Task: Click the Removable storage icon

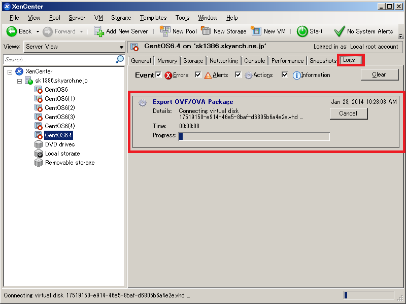Action: click(x=39, y=163)
